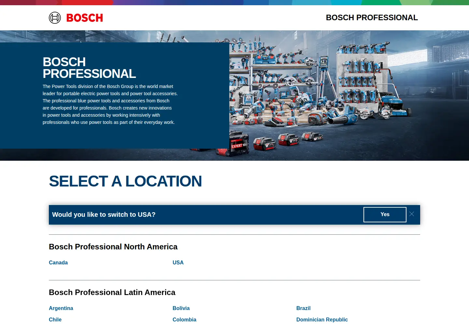The image size is (469, 326).
Task: Click the Bosch Professional Latin America heading
Action: [x=112, y=292]
